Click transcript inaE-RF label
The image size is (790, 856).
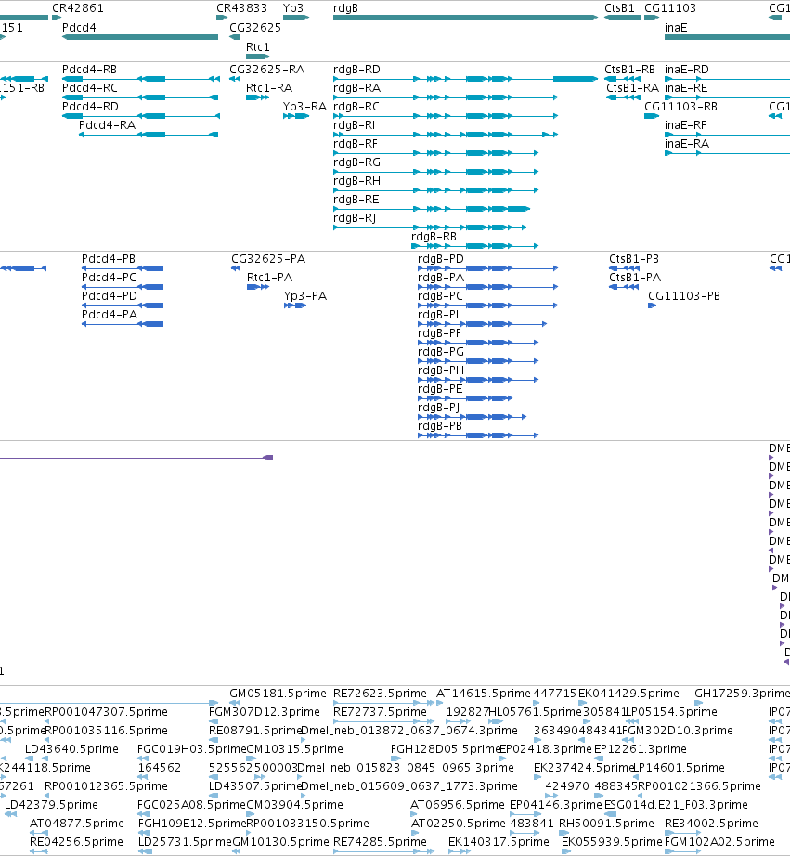click(x=685, y=125)
